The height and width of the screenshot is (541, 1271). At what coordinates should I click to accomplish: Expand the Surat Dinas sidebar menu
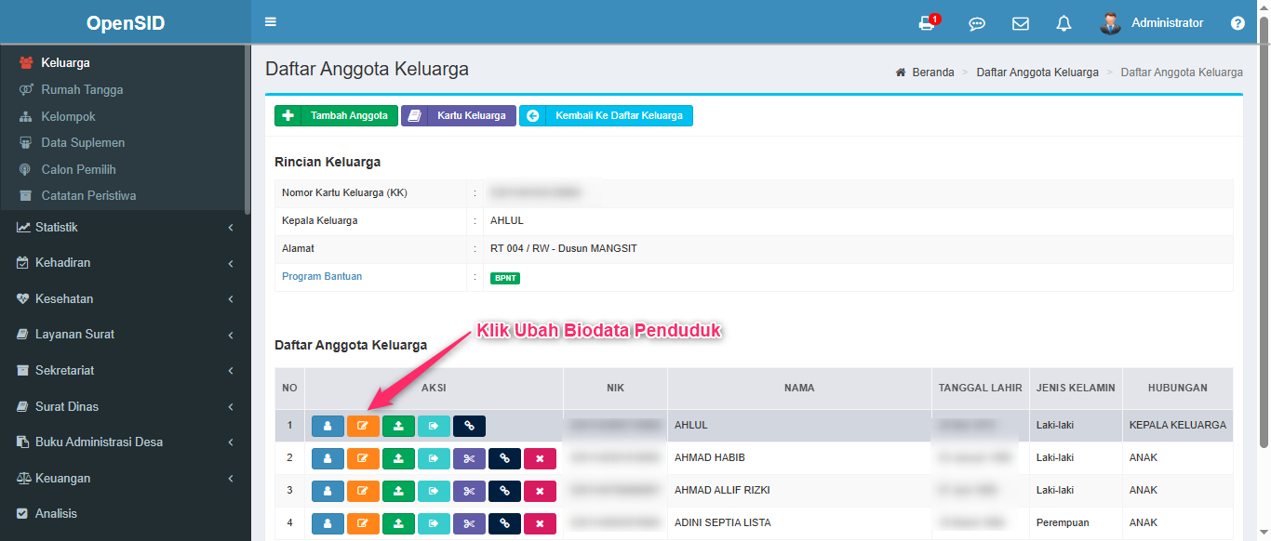pyautogui.click(x=126, y=407)
